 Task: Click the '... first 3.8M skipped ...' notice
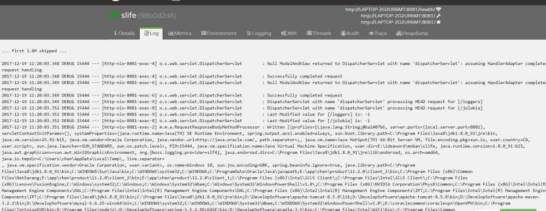34,51
